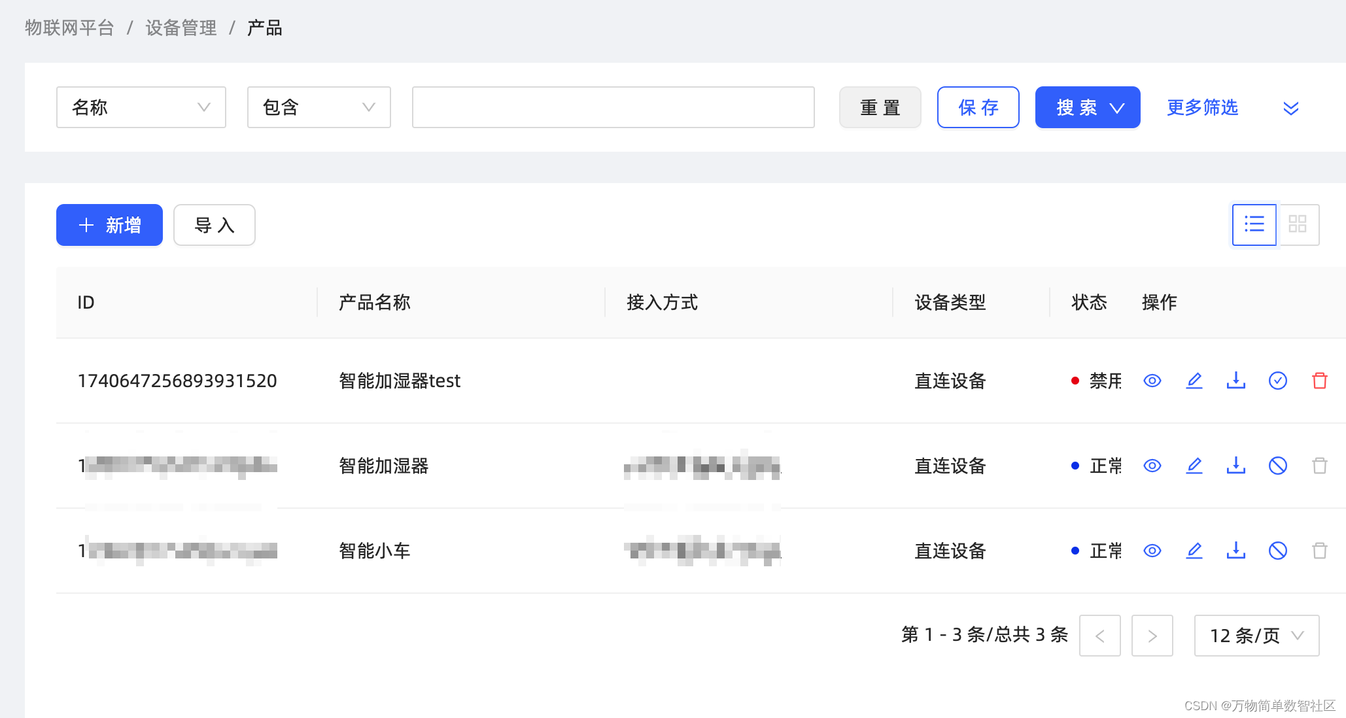This screenshot has height=718, width=1346.
Task: Open the 名称 field dropdown
Action: click(x=141, y=107)
